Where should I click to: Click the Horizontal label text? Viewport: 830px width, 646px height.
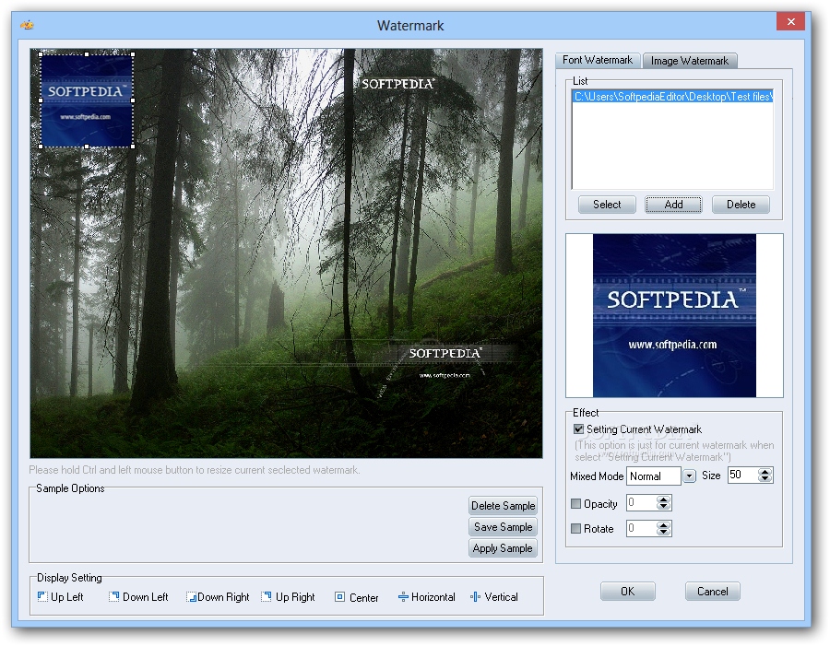coord(433,597)
